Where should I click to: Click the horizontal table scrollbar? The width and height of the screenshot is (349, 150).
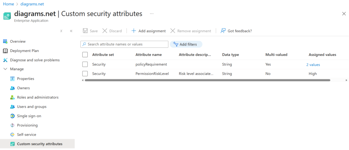pos(207,80)
